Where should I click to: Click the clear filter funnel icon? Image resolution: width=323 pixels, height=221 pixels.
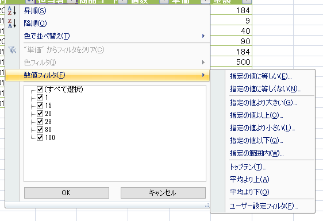coord(12,49)
